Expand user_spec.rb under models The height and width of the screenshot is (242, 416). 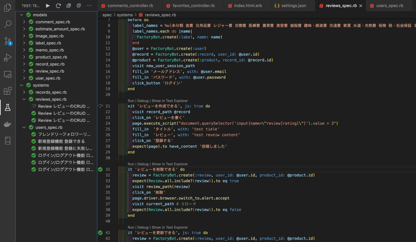(24, 78)
